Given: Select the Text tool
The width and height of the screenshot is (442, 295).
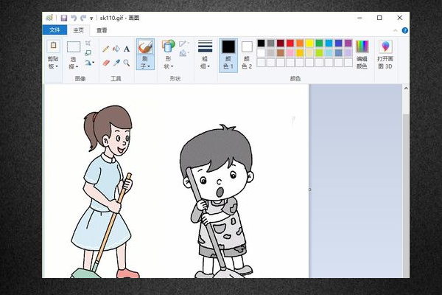Looking at the screenshot, I should coord(127,49).
